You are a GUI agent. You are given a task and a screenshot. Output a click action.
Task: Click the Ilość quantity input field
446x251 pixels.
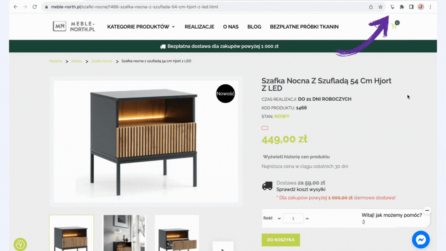click(x=293, y=218)
